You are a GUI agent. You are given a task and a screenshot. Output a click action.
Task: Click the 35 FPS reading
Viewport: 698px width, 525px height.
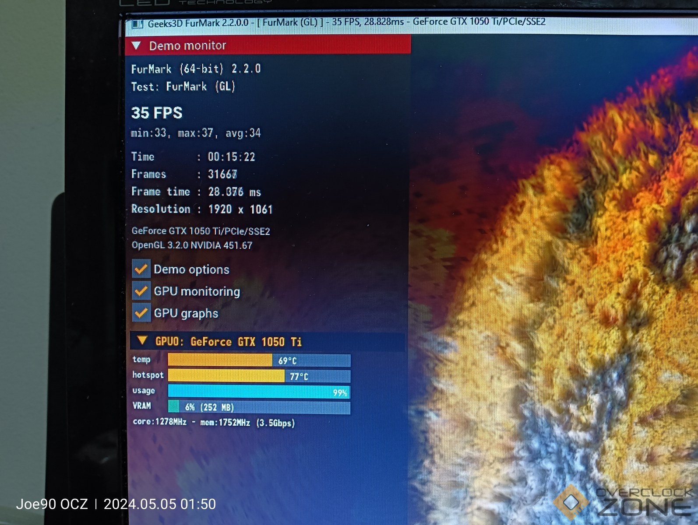tap(156, 113)
